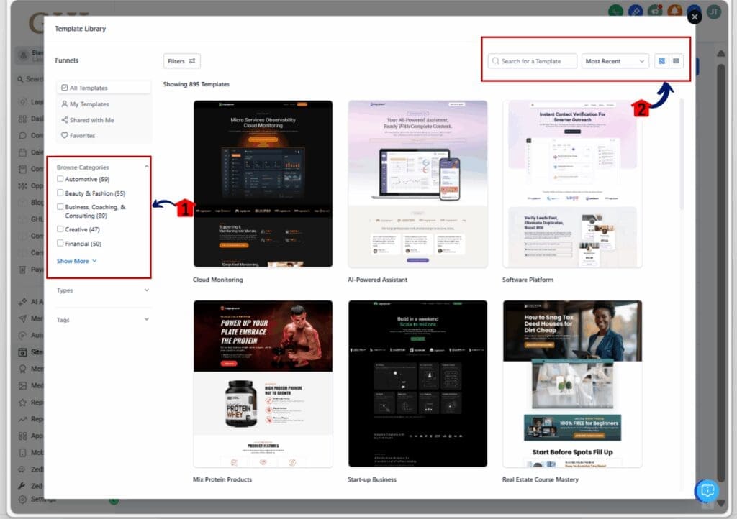Switch to list view using the list icon
Screen dimensions: 737x519
[x=677, y=61]
